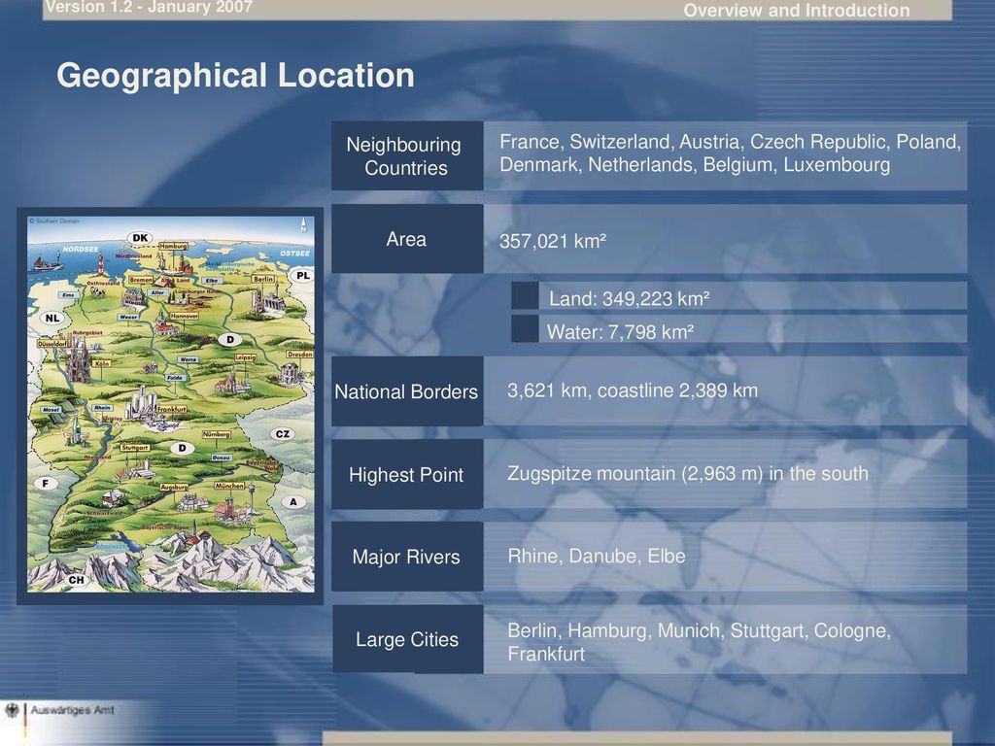Screen dimensions: 995x746
Task: Click the München label on the map
Action: (x=229, y=486)
